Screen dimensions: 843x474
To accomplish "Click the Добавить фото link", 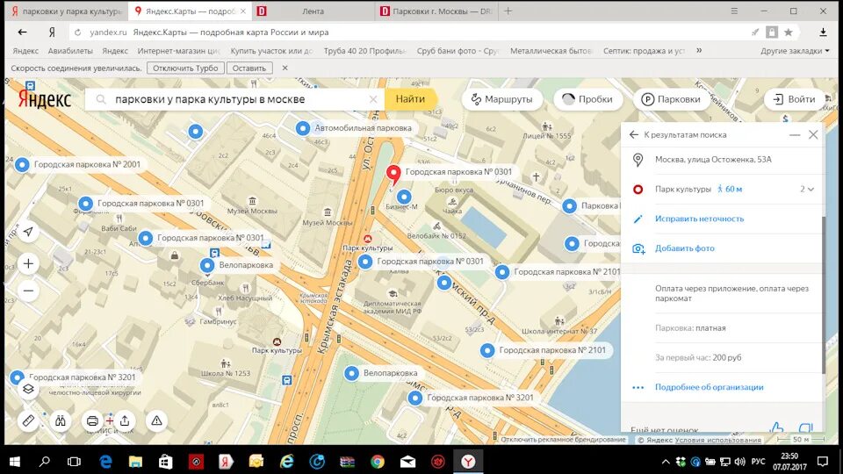I will point(684,248).
